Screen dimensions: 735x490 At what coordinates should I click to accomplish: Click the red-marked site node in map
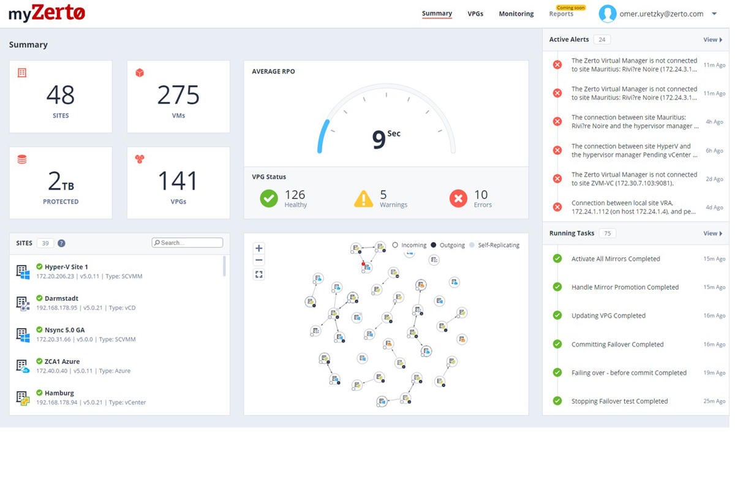pyautogui.click(x=366, y=267)
